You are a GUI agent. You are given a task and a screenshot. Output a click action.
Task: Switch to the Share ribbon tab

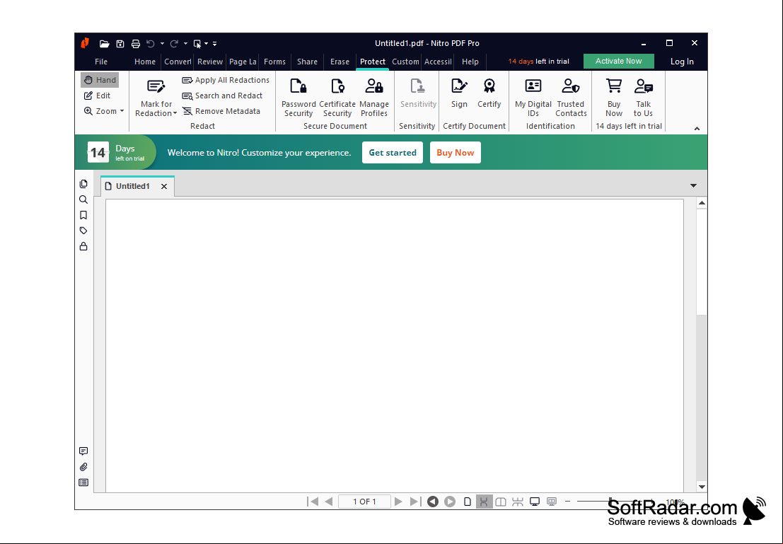[307, 62]
